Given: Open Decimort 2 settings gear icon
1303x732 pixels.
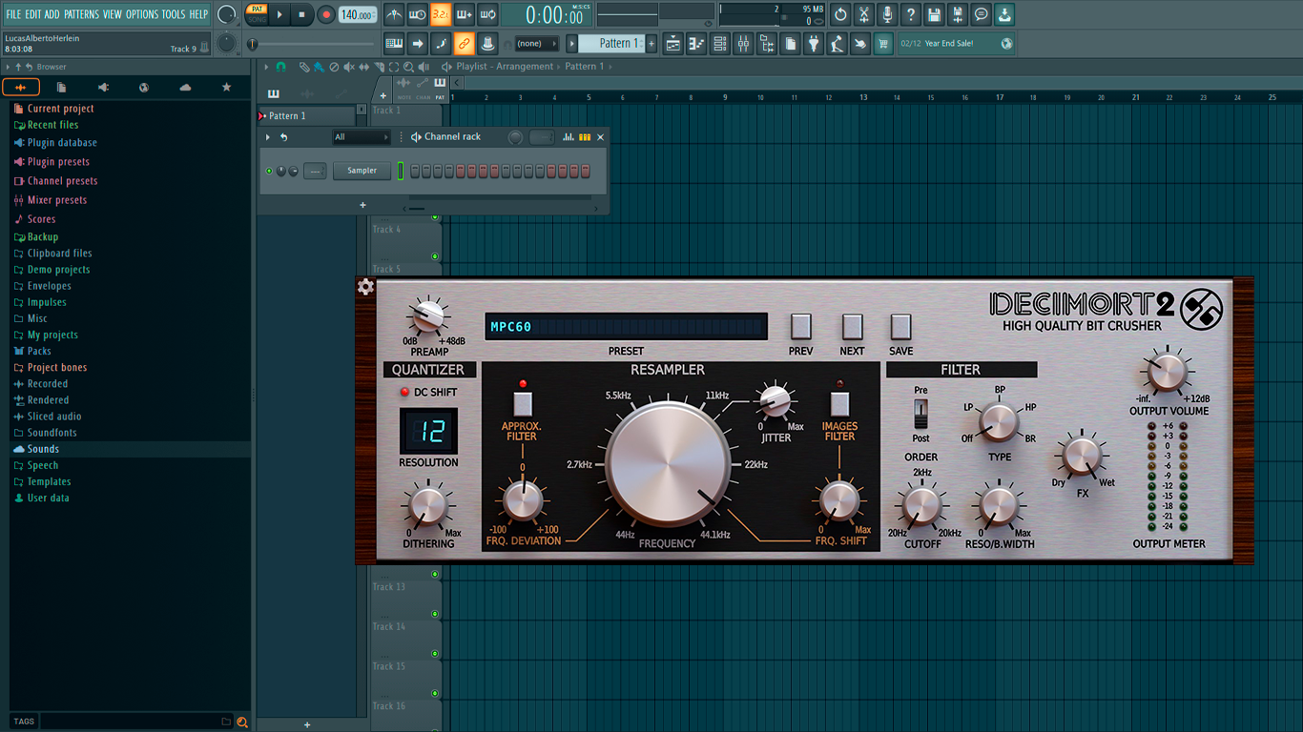Looking at the screenshot, I should point(364,287).
